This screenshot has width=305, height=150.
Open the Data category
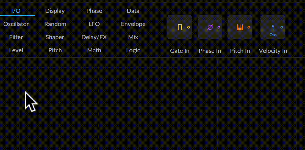(x=133, y=11)
